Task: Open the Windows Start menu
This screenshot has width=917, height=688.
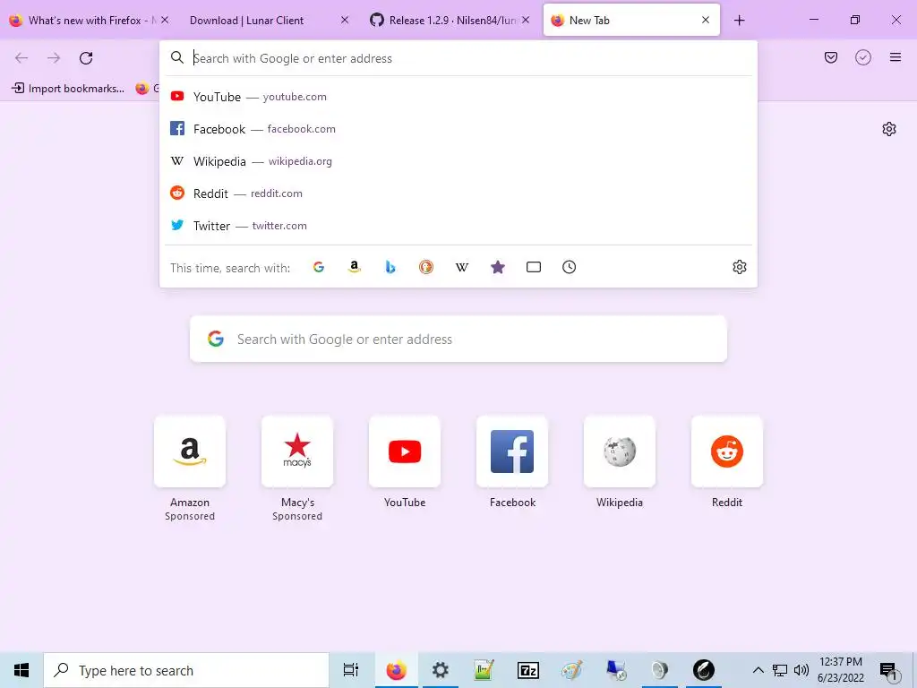Action: (21, 670)
